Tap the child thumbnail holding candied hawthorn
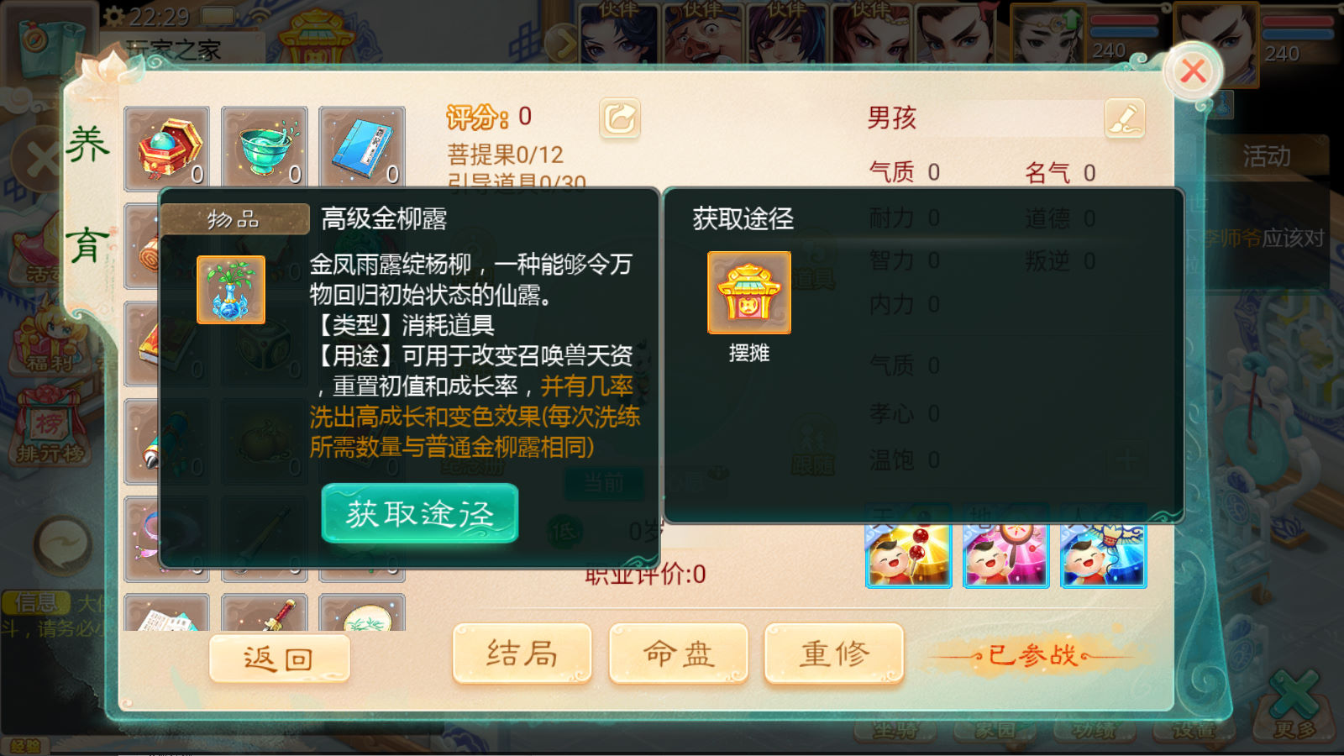The image size is (1344, 756). pyautogui.click(x=908, y=555)
